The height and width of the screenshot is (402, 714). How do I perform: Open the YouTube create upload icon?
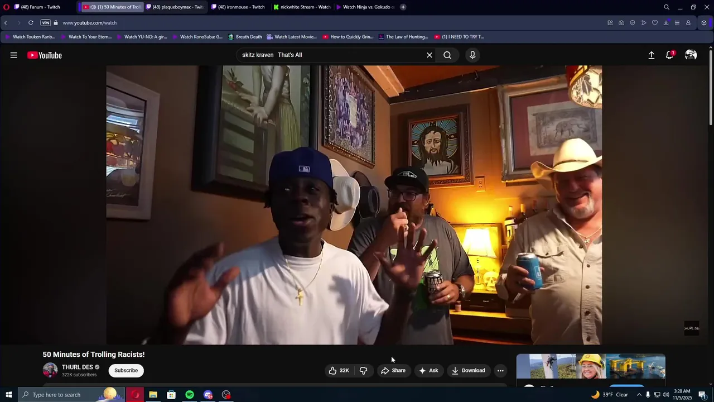coord(651,55)
